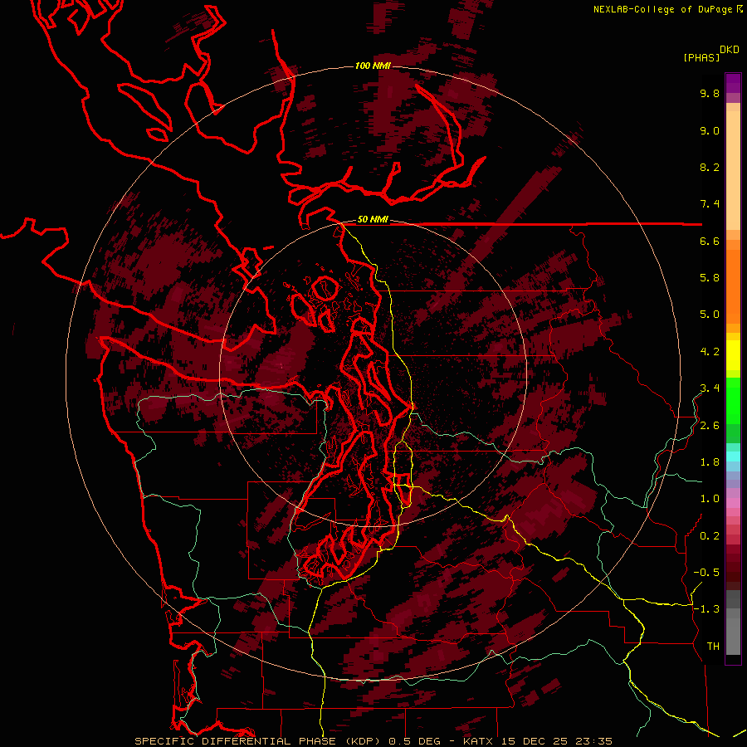Click the -0.5 legend value
747x747 pixels.
click(706, 573)
